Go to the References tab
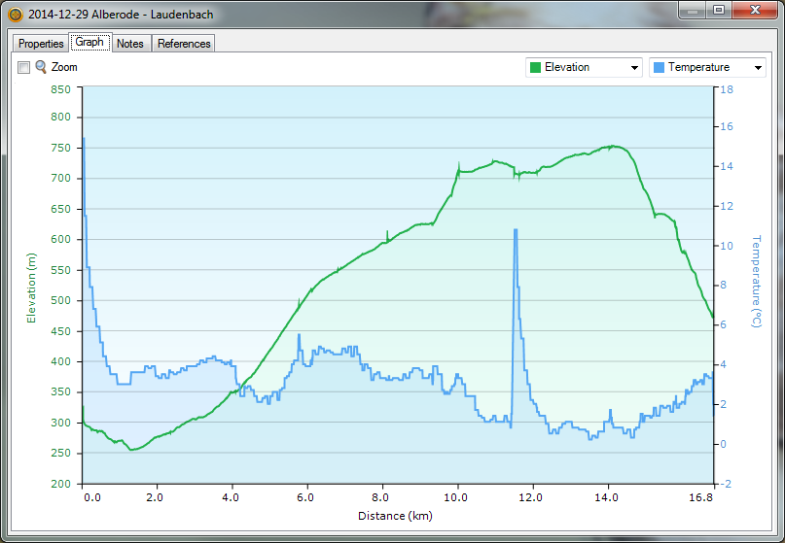 184,44
